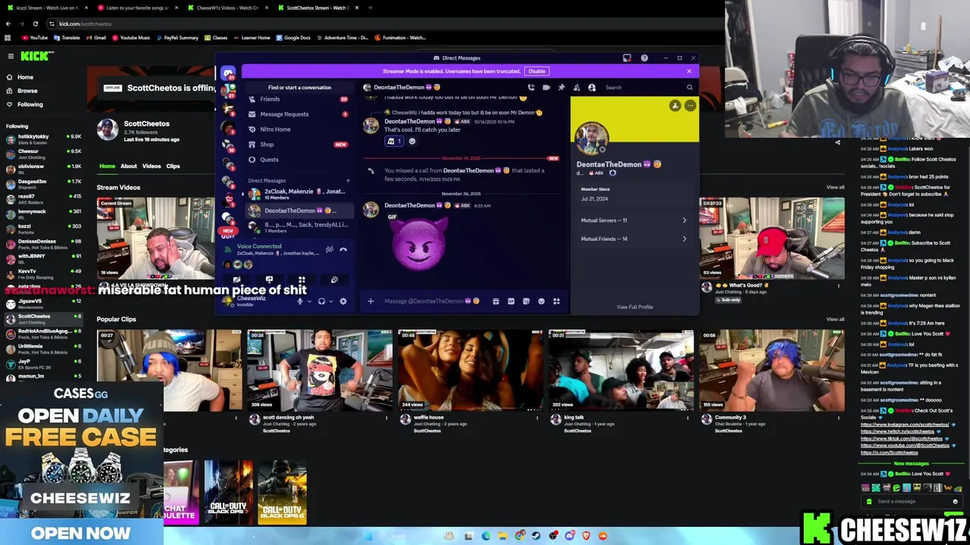Switch to Clips tab on ScottCheetos
970x545 pixels.
point(173,166)
